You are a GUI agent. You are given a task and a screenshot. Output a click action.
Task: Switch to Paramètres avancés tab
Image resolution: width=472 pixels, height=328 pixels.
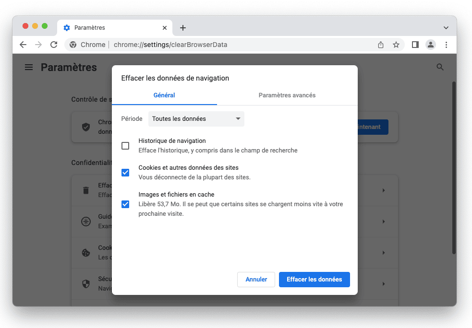pos(287,95)
